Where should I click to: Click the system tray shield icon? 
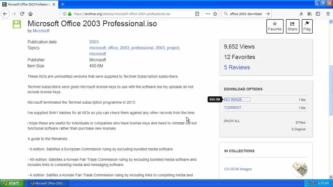tap(314, 183)
